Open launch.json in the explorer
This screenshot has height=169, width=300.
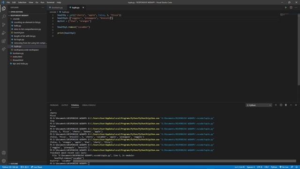click(x=19, y=32)
